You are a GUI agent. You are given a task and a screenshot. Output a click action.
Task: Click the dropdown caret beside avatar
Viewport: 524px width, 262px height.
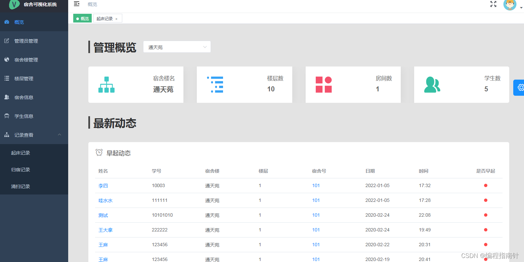[521, 8]
